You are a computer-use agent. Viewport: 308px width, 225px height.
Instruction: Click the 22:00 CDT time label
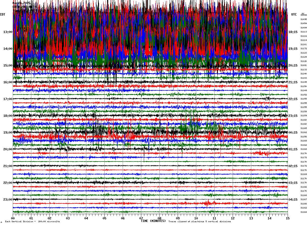point(8,183)
